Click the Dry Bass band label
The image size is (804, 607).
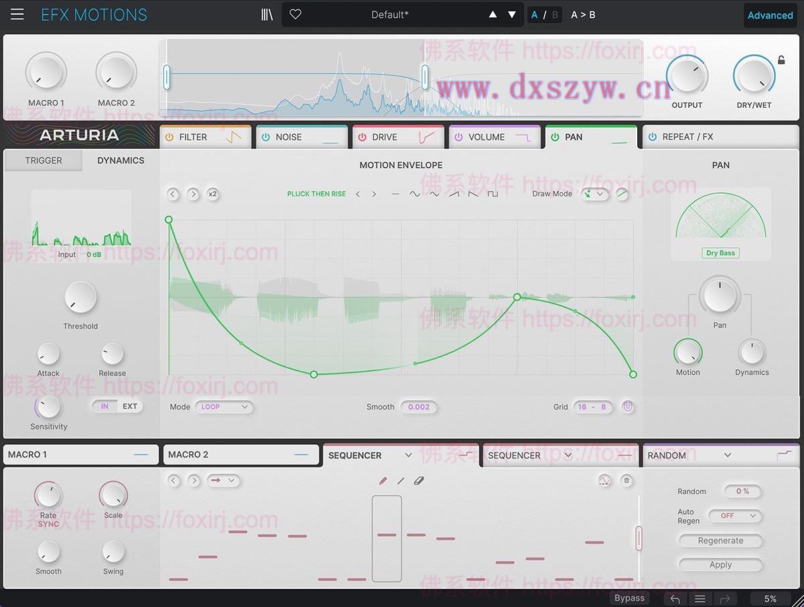pos(721,253)
